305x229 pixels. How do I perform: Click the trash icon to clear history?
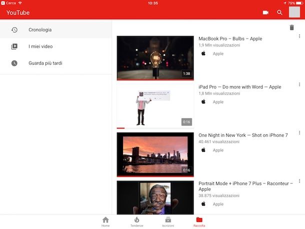(x=291, y=27)
